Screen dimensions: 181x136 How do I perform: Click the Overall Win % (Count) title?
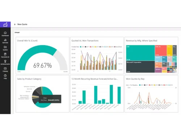[27, 41]
